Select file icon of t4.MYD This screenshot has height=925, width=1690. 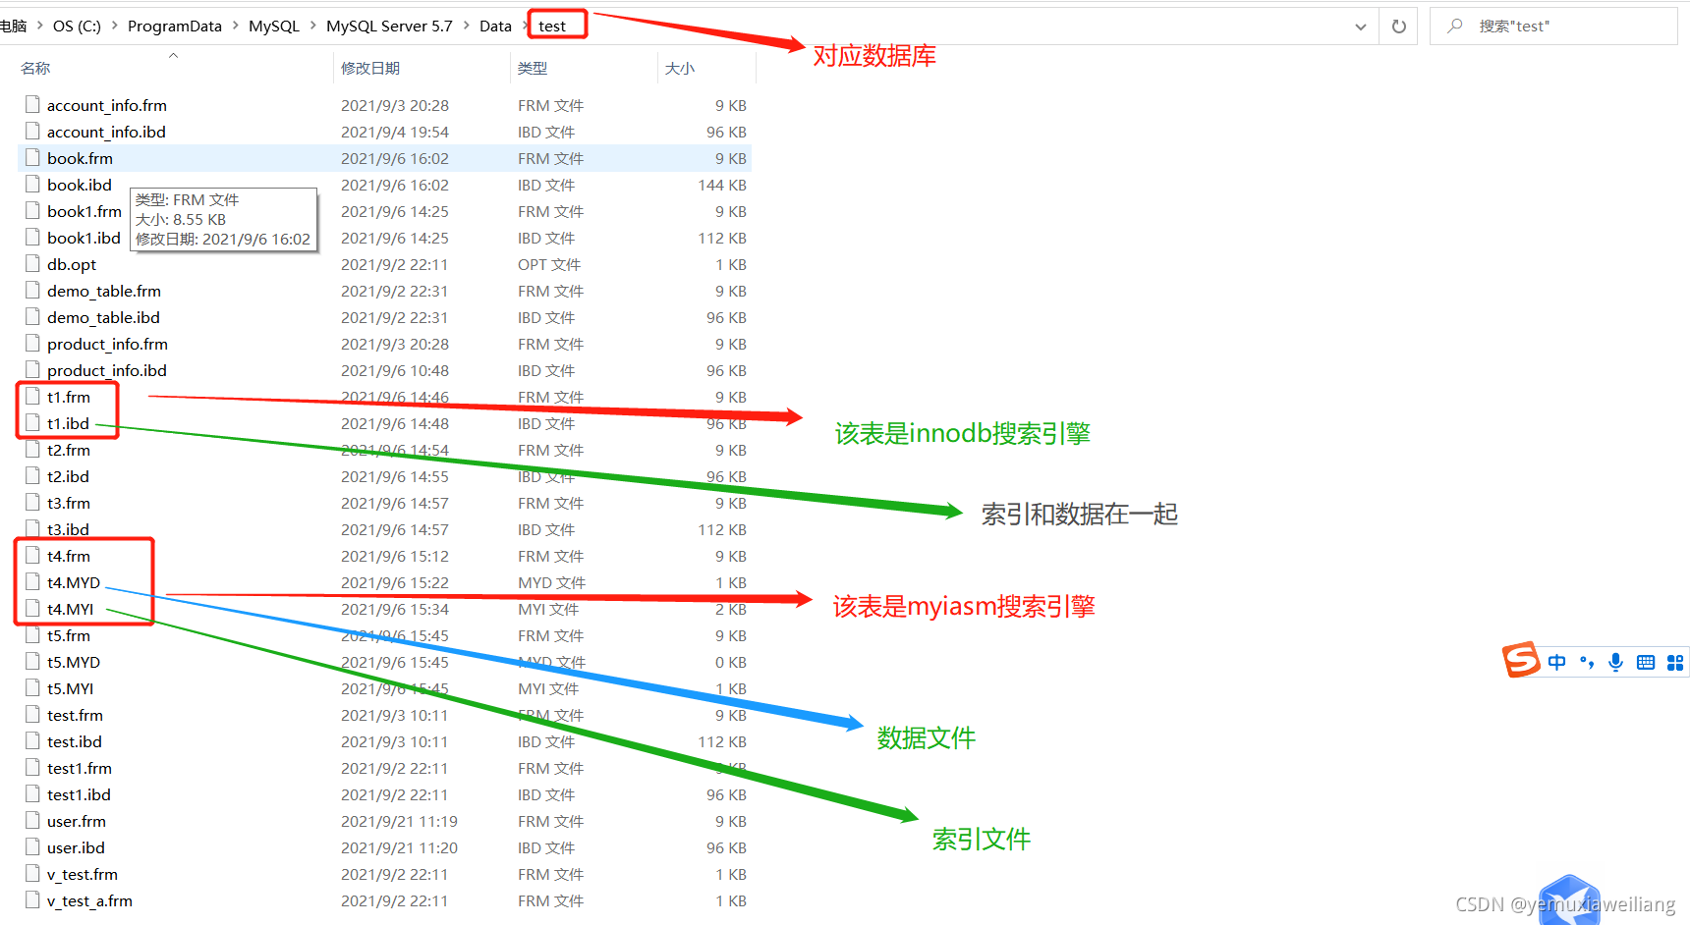click(x=32, y=581)
